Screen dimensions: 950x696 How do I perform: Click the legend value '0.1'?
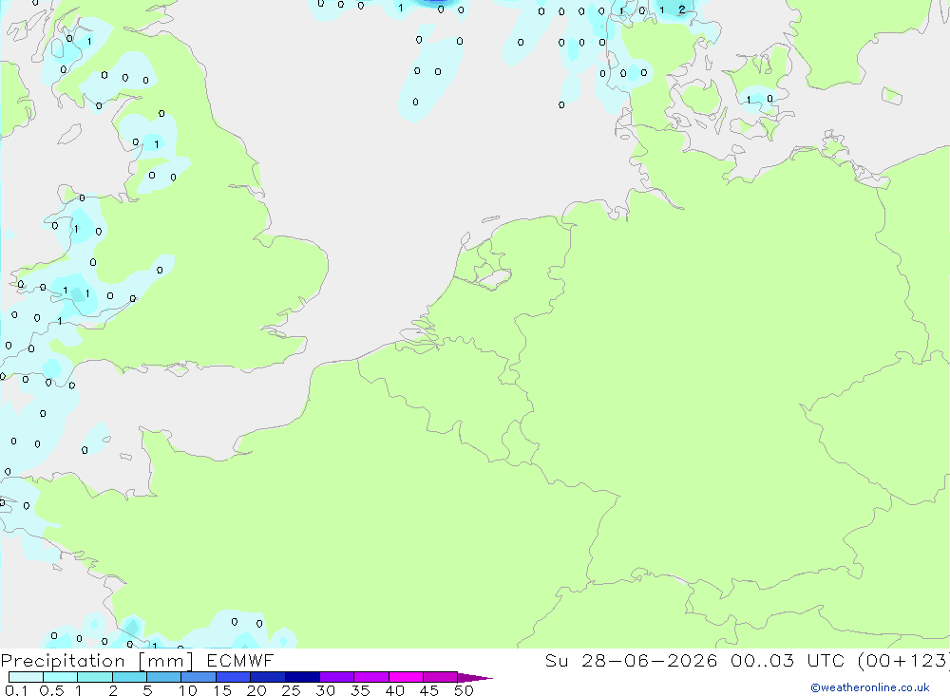pyautogui.click(x=16, y=690)
